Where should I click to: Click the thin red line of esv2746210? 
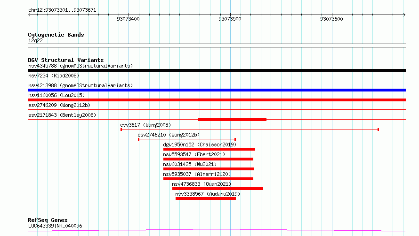click(x=187, y=139)
